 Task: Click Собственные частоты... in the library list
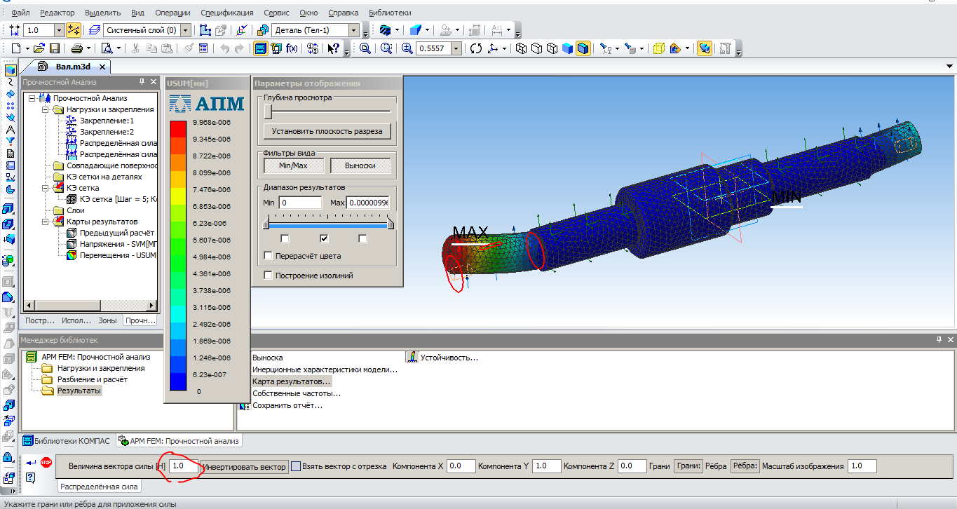click(297, 393)
